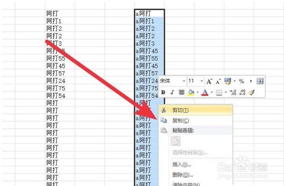Expand accounting format dropdown arrow
The image size is (284, 186).
pos(234,81)
